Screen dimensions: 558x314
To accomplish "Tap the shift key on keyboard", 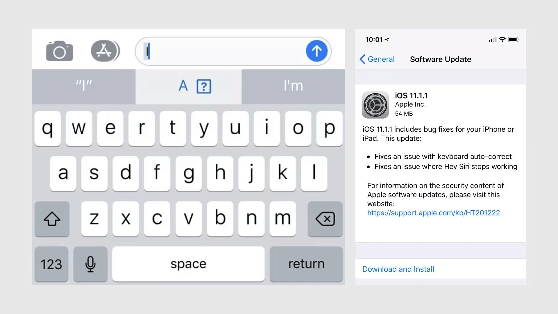I will (53, 219).
